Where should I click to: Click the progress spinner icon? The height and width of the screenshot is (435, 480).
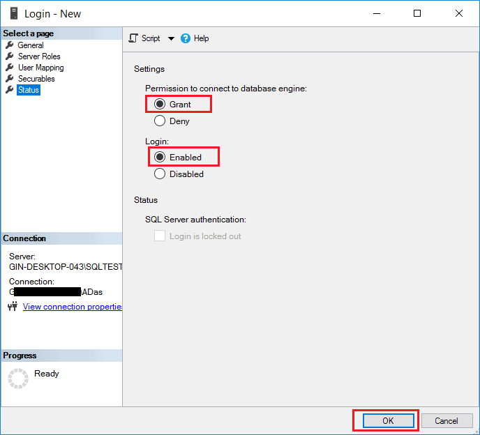(x=18, y=379)
